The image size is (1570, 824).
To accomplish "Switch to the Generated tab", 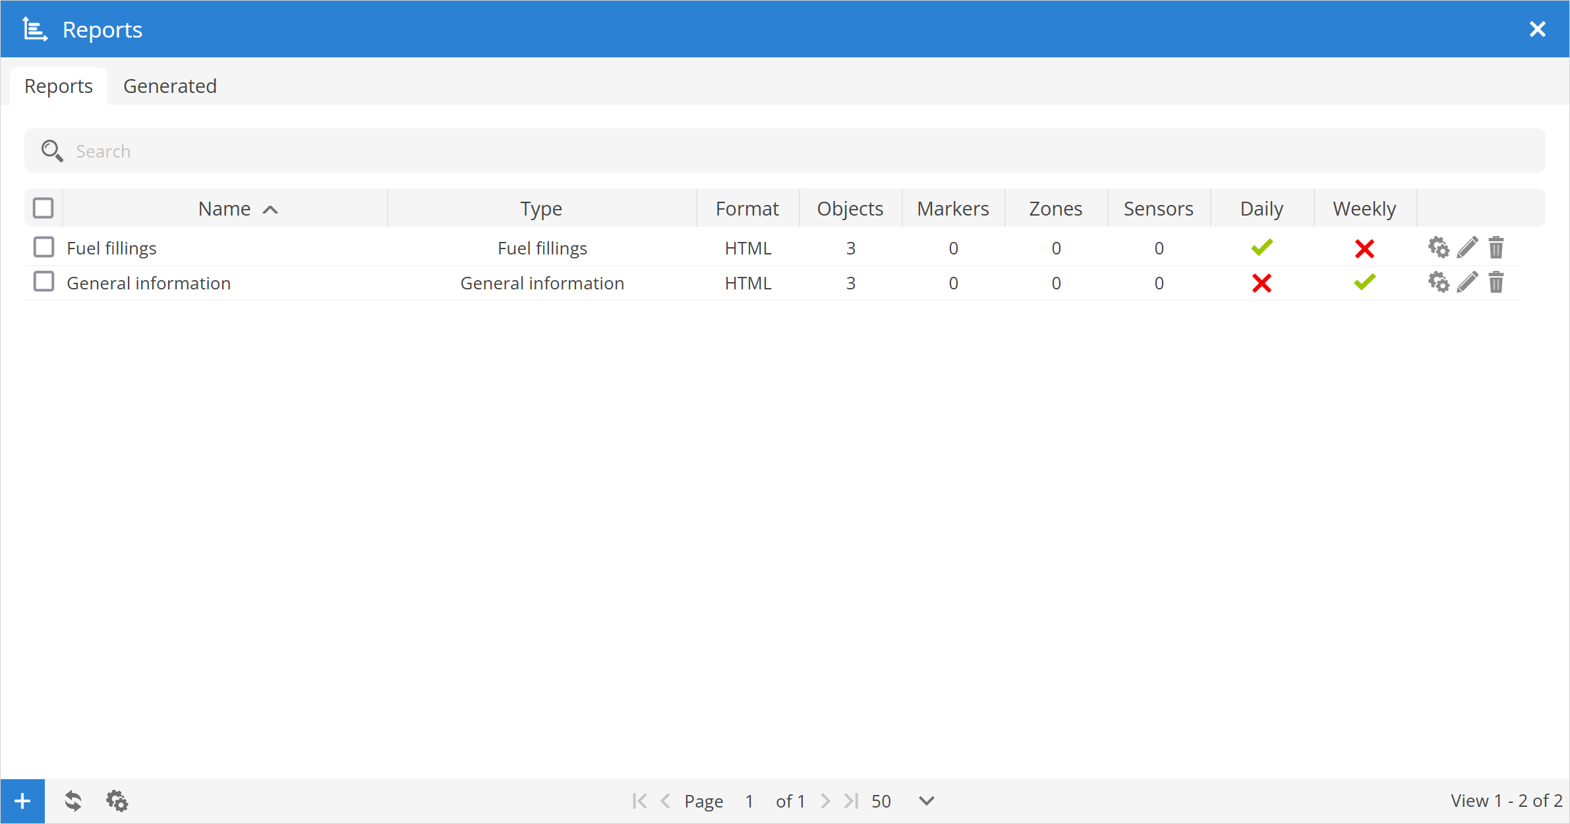I will (x=170, y=86).
